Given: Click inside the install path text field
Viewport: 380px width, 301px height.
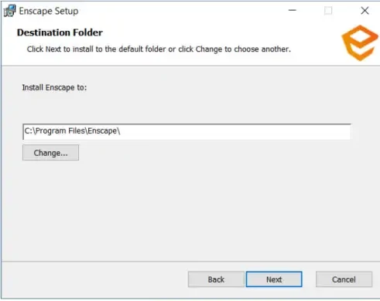Looking at the screenshot, I should coord(187,132).
